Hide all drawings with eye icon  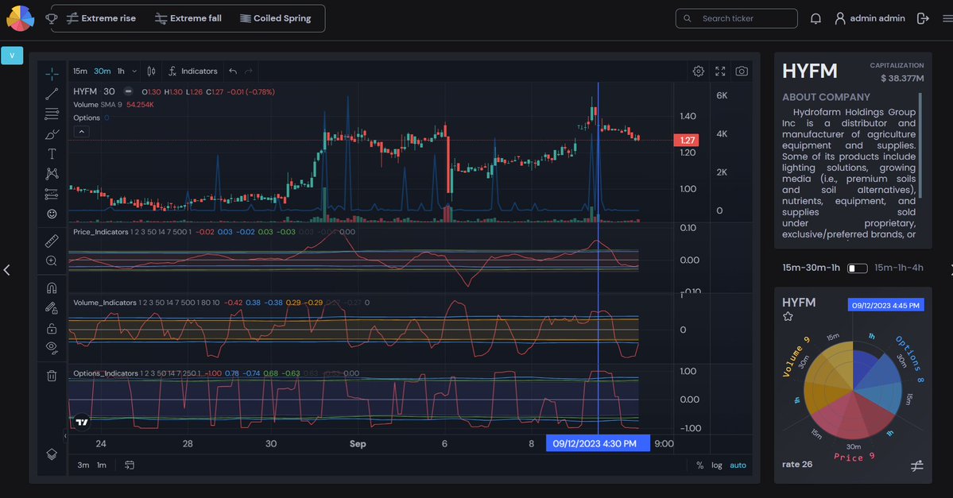coord(52,347)
